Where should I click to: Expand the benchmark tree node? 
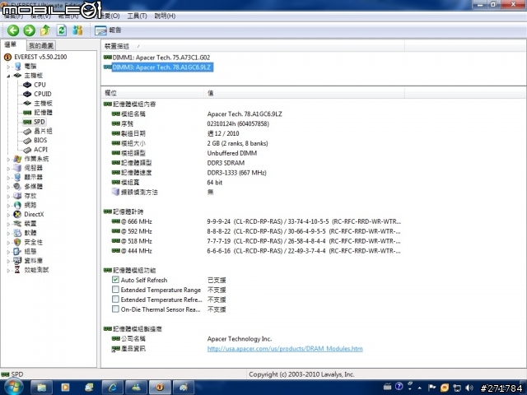(x=8, y=270)
